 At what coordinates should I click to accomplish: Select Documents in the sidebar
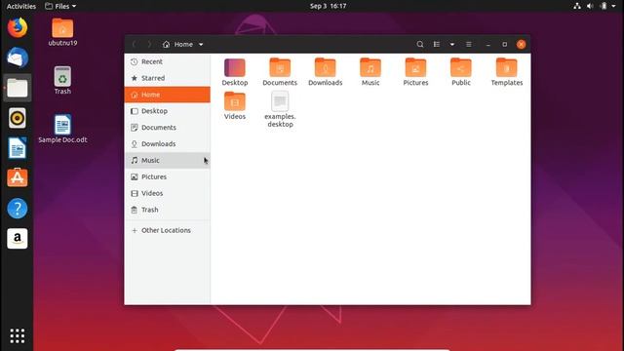167,128
